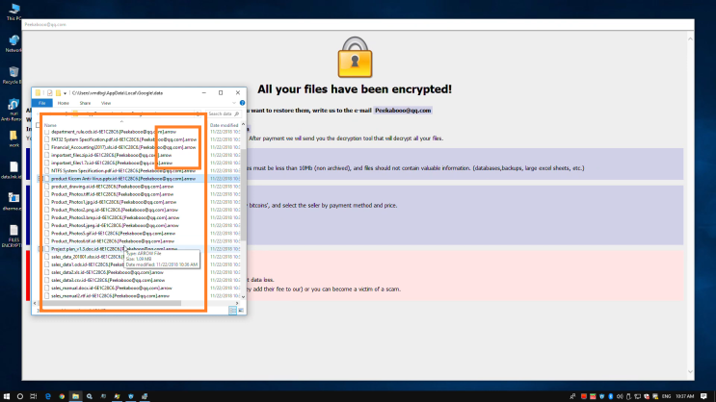716x402 pixels.
Task: Click Explorer horizontal scrollbar right arrow
Action: point(237,303)
